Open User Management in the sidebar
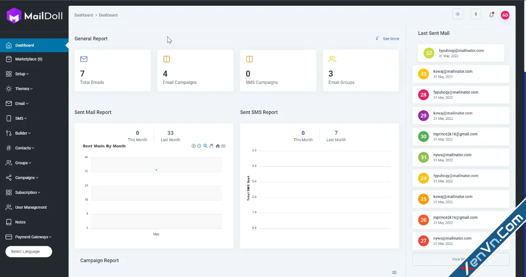Viewport: 526px width, 277px height. coord(31,207)
